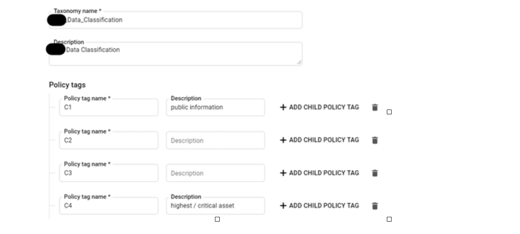Screen dimensions: 520x234
Task: Delete the C2 policy tag
Action: point(374,140)
